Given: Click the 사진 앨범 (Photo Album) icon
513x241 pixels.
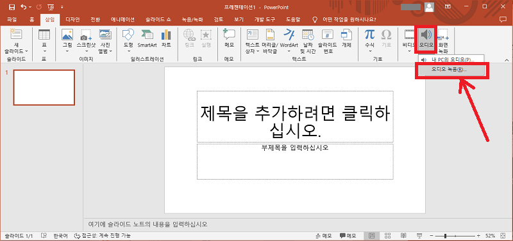Looking at the screenshot, I should click(x=105, y=35).
